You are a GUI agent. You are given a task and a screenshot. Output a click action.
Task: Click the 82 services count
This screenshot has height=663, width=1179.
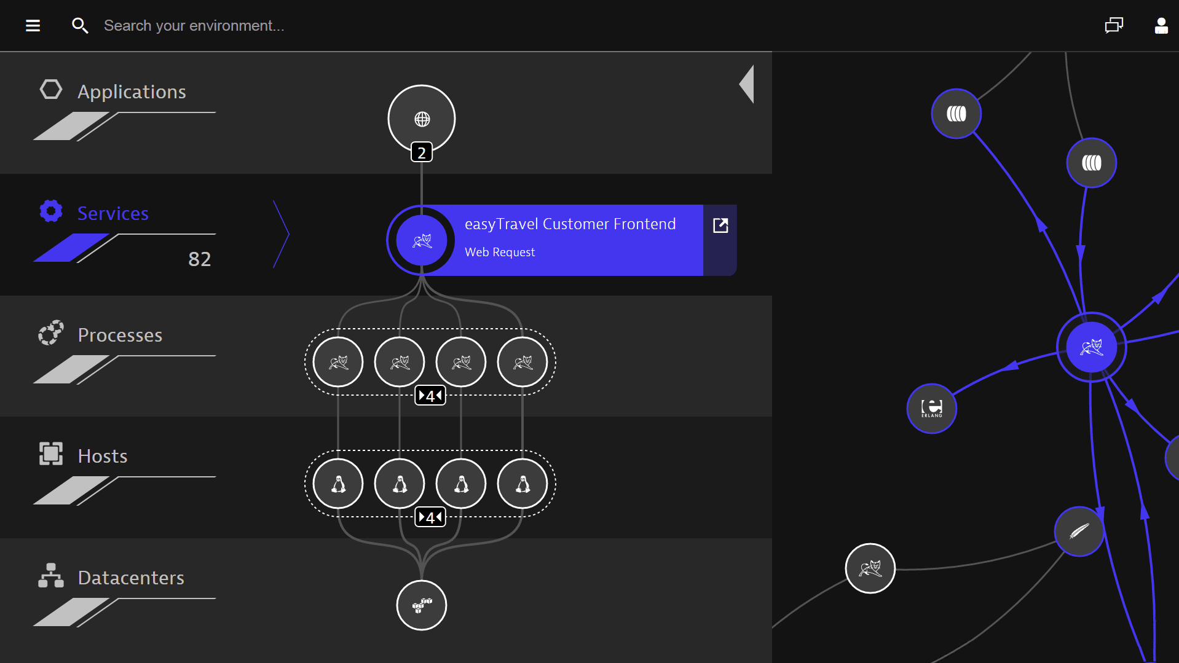point(200,259)
